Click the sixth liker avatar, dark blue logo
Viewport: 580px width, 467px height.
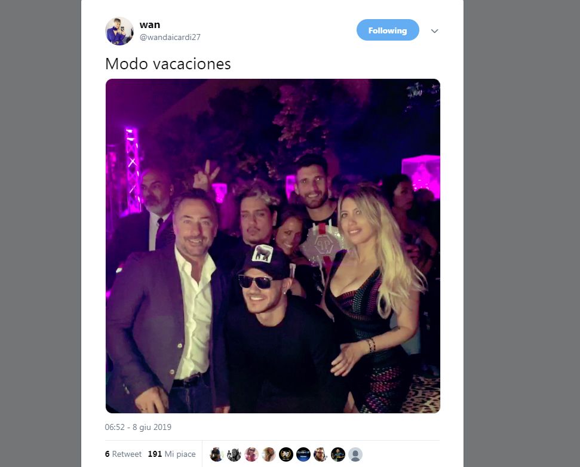pos(303,454)
